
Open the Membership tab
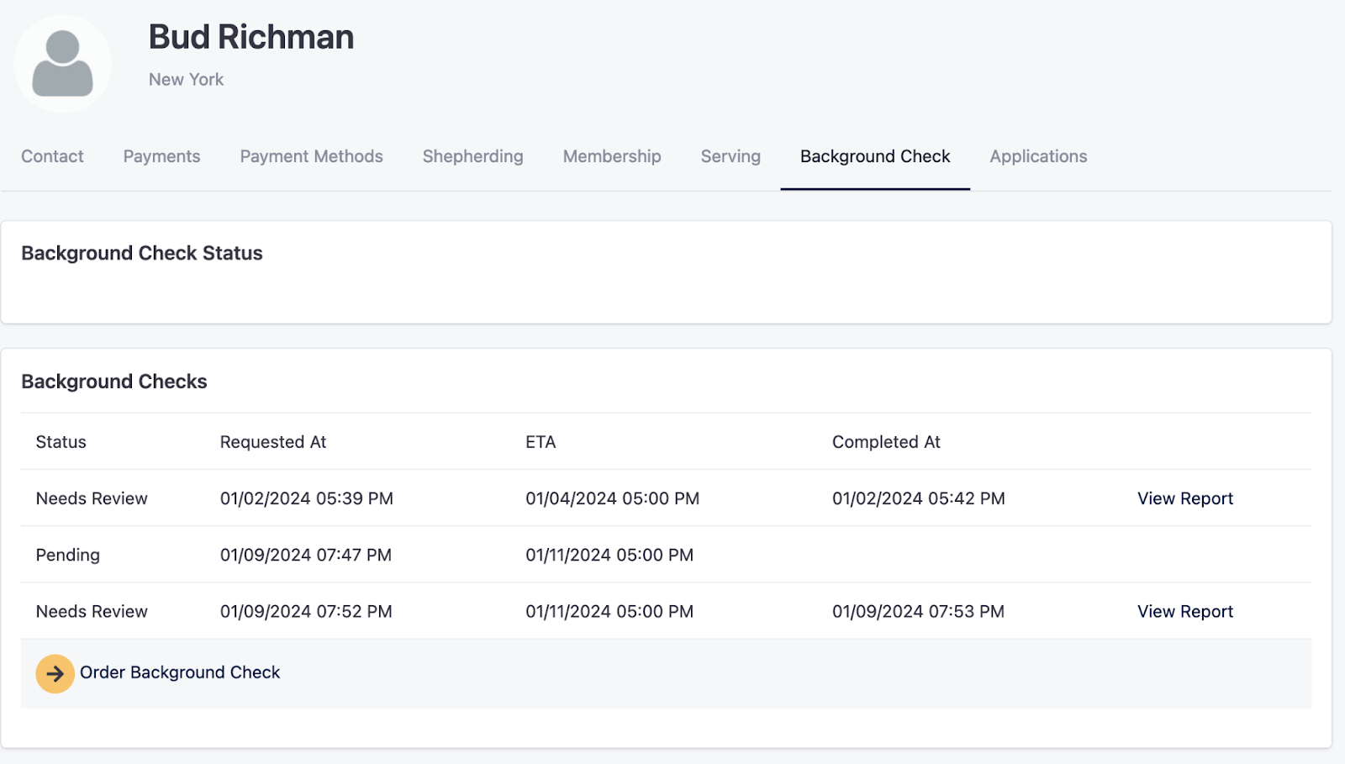coord(612,156)
